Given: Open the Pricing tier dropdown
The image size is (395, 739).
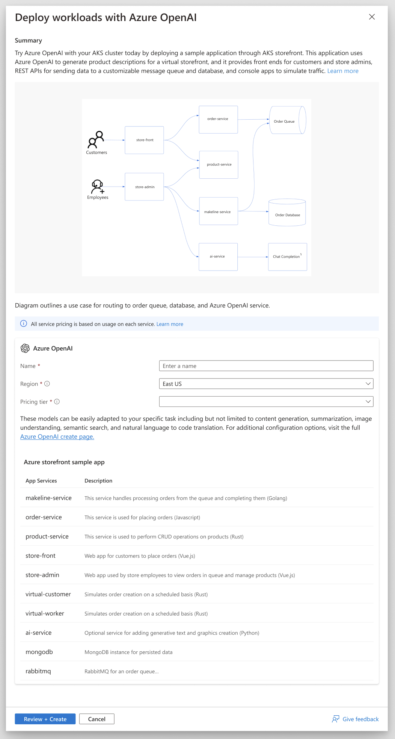Looking at the screenshot, I should 266,401.
